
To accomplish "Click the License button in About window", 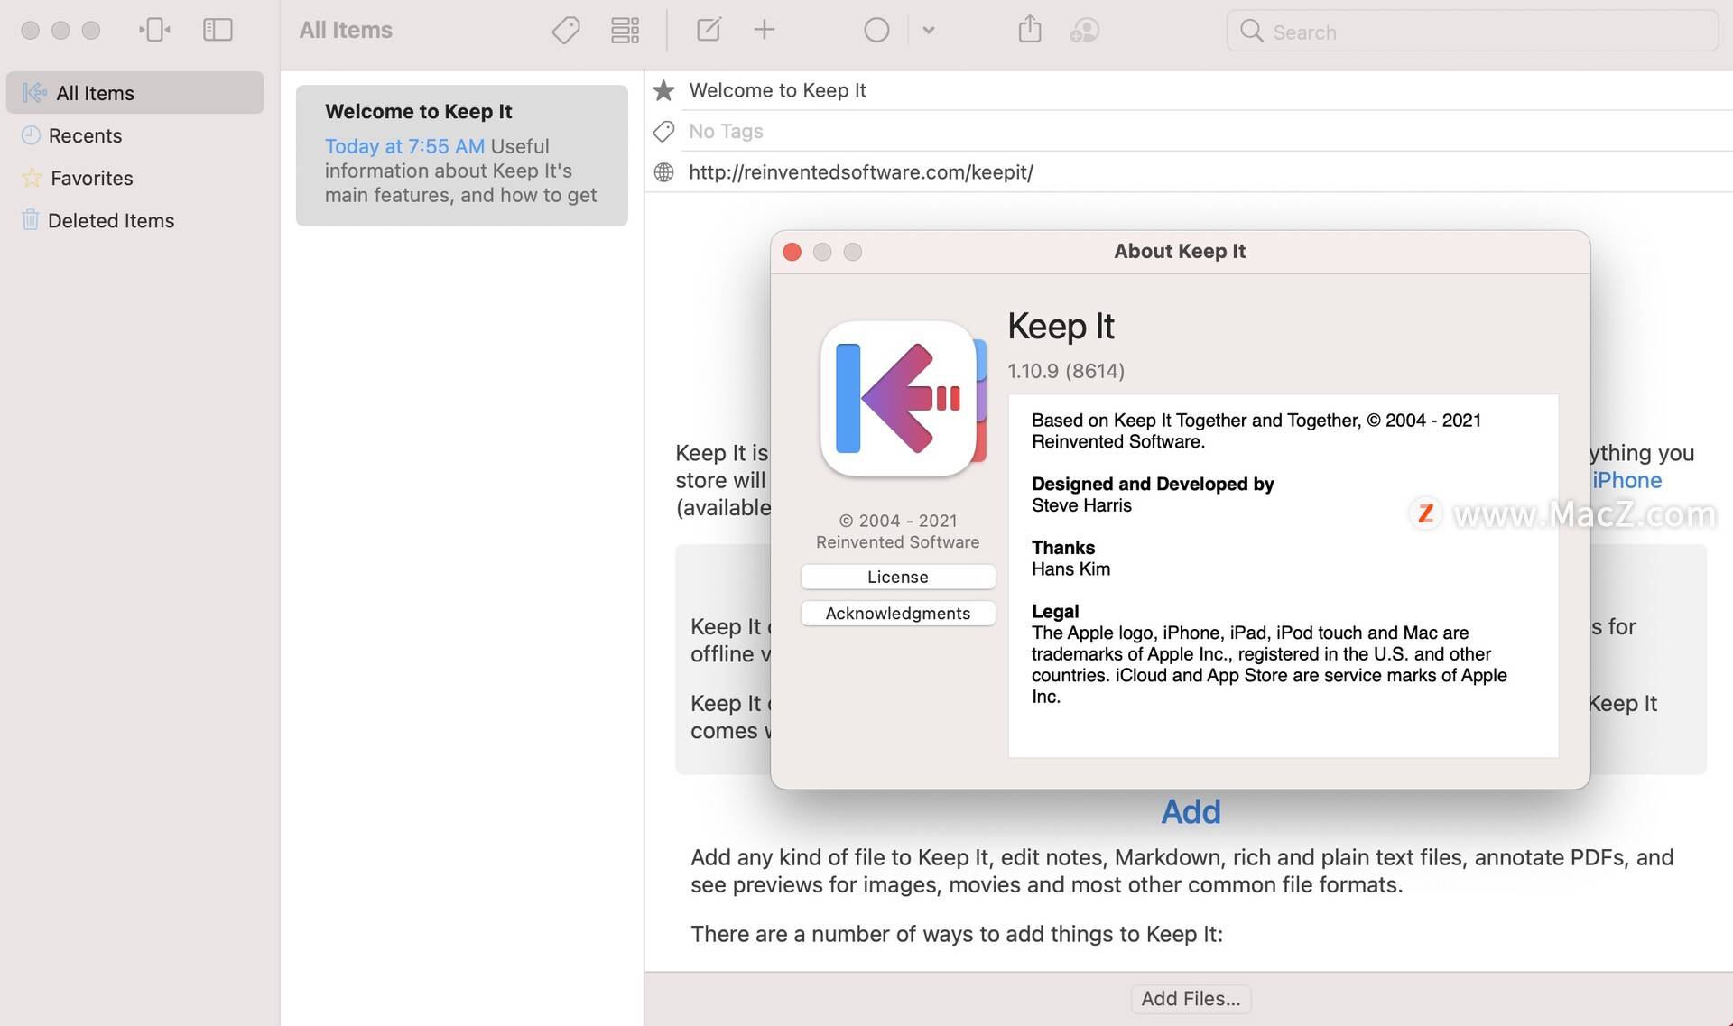I will pos(897,577).
